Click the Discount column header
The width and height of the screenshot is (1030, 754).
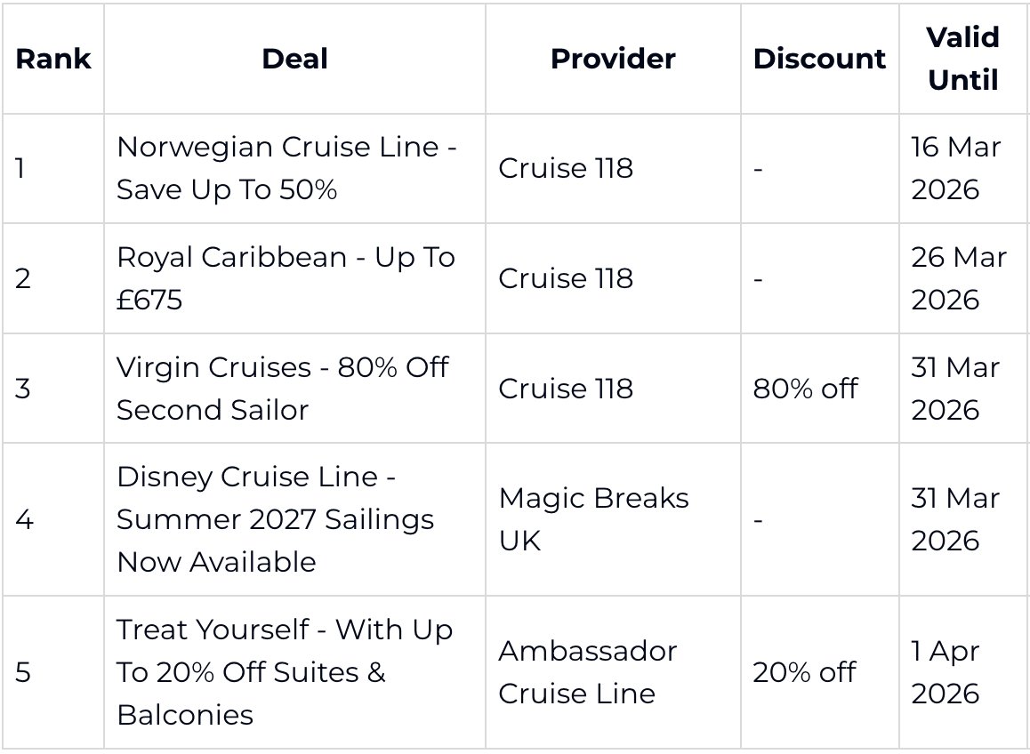pyautogui.click(x=819, y=59)
